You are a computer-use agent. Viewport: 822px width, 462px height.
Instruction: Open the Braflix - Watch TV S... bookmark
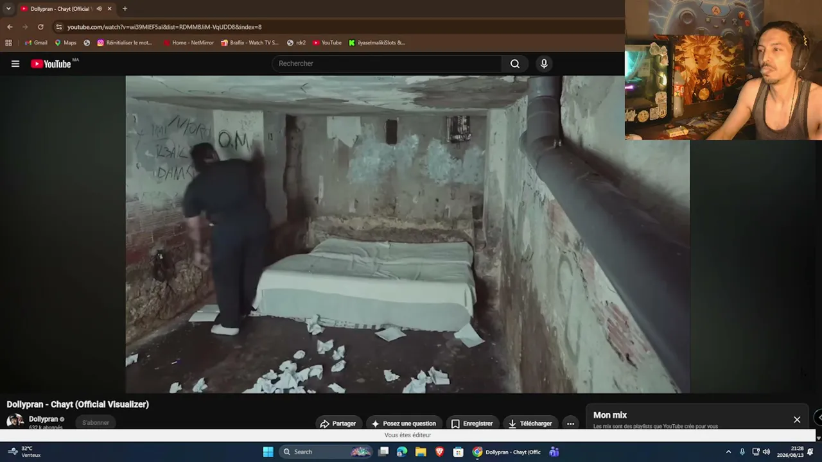tap(250, 43)
